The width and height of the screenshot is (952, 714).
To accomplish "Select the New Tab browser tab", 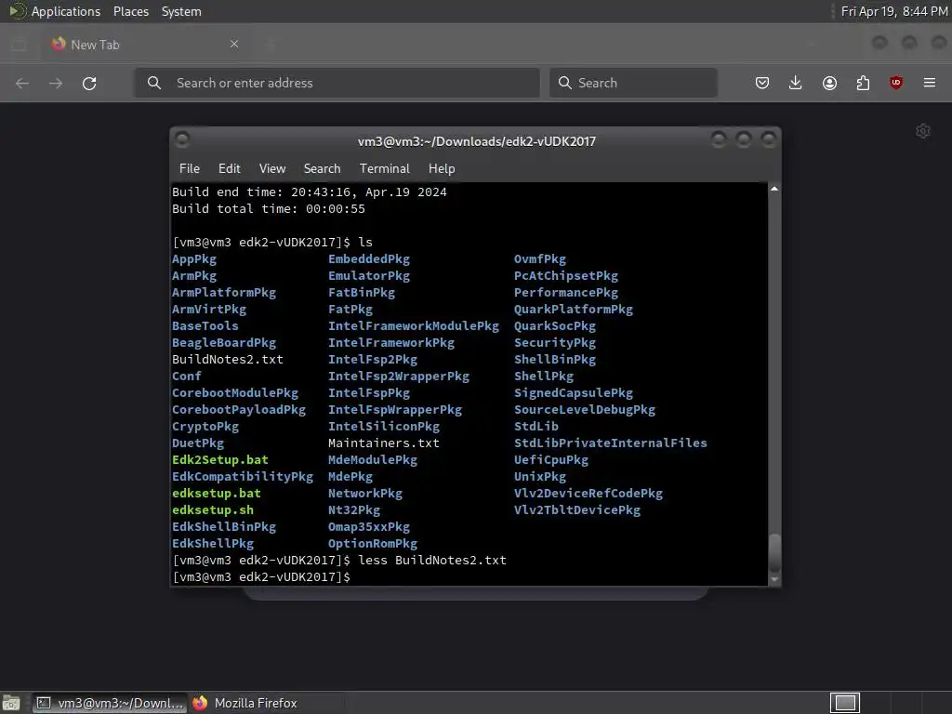I will [146, 44].
